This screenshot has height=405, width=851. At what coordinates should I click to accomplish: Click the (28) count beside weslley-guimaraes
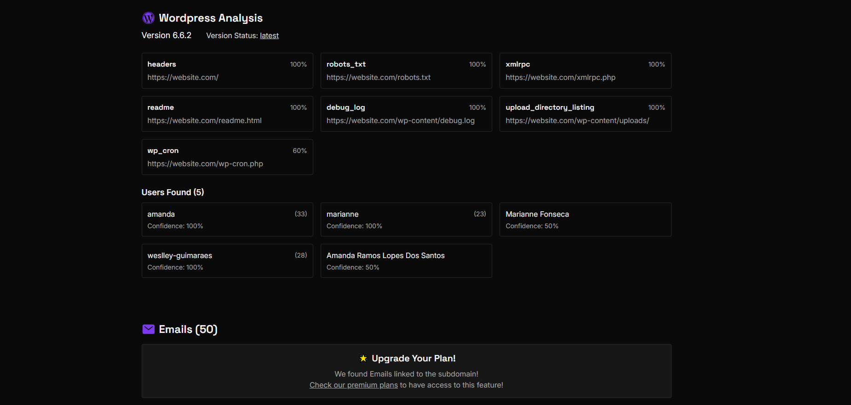(301, 255)
